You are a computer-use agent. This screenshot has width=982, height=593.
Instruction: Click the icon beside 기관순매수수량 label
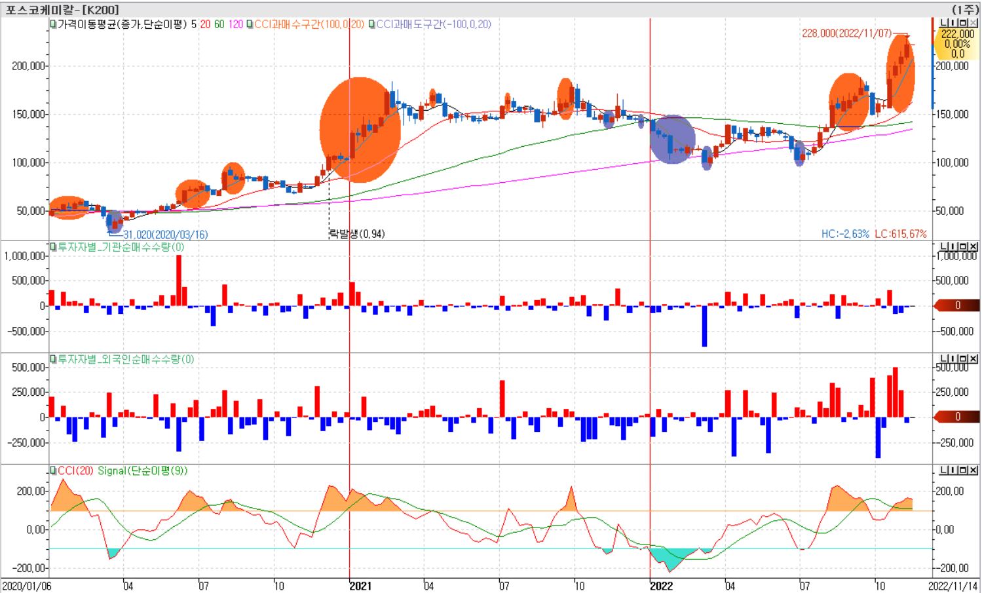tap(53, 247)
